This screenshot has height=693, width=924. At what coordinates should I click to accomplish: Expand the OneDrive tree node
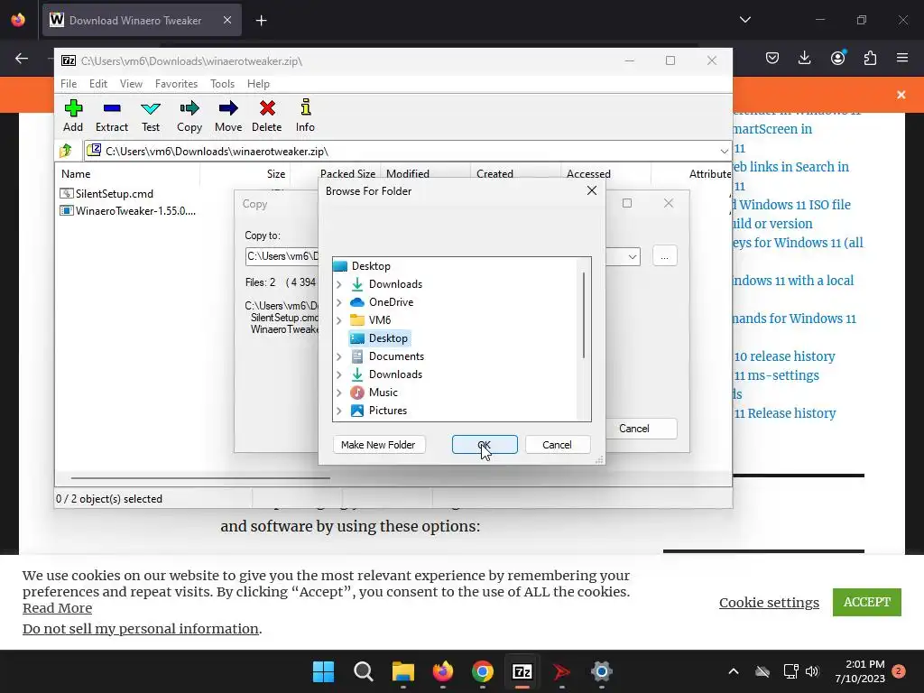[339, 302]
